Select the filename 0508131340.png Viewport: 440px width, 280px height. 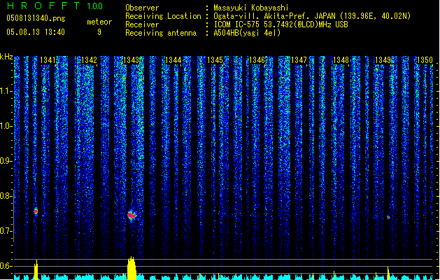click(36, 18)
